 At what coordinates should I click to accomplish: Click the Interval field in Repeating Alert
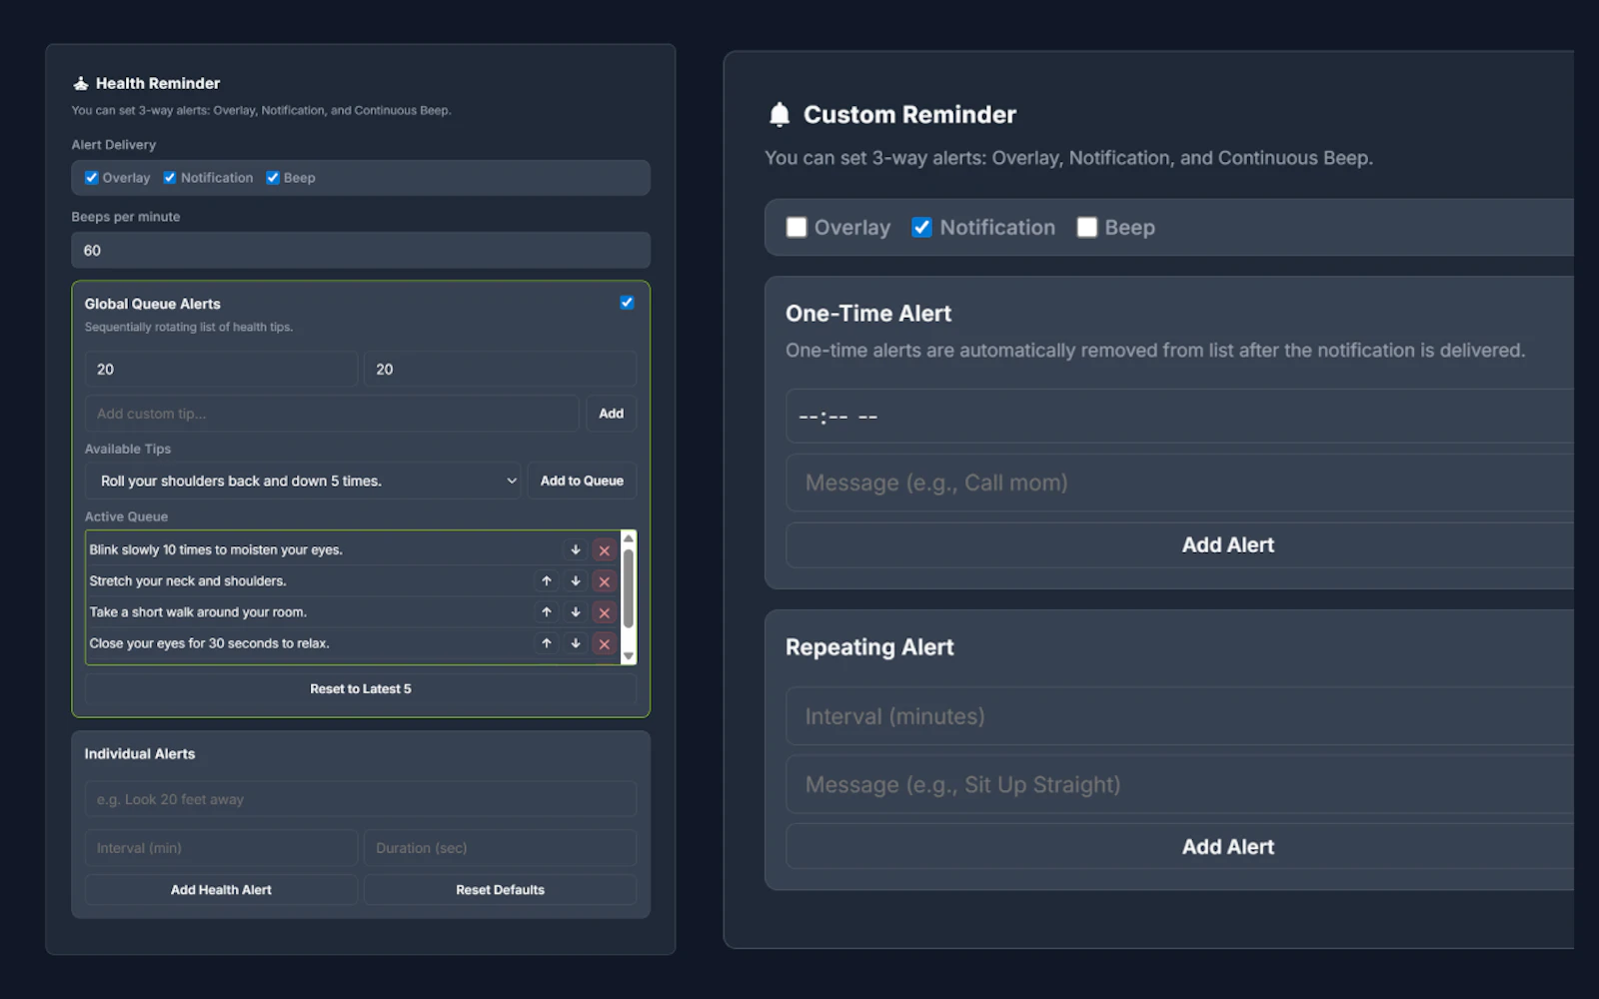(x=1179, y=715)
